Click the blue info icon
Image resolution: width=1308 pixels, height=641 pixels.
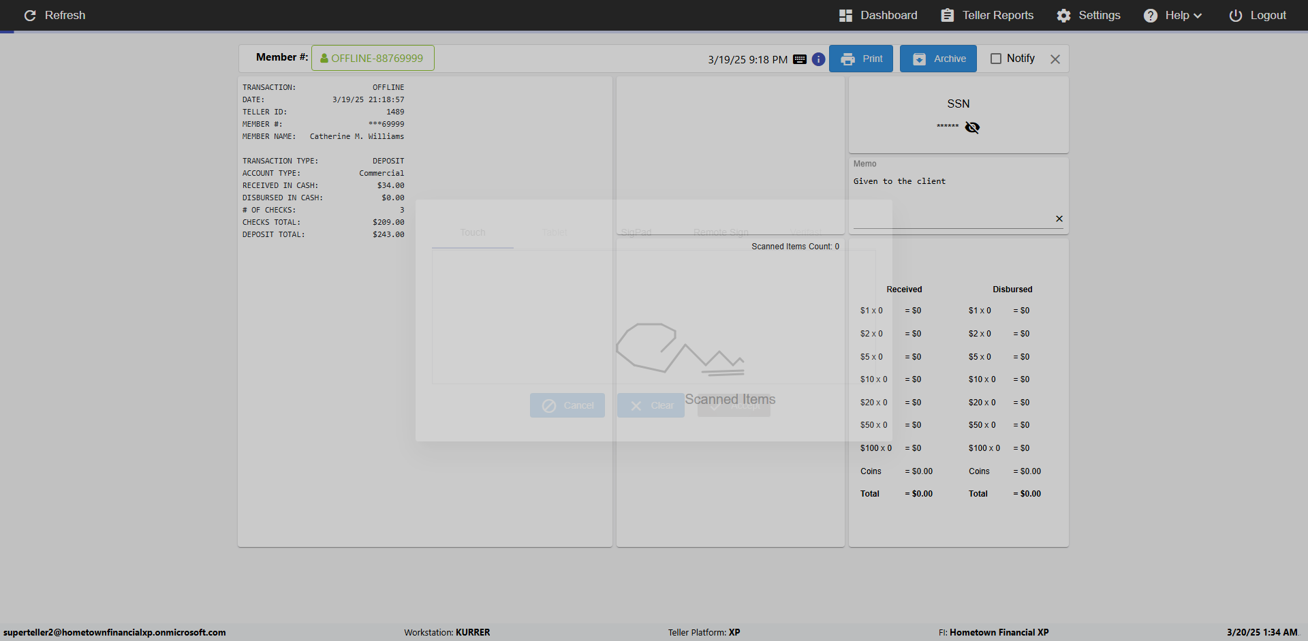click(819, 59)
